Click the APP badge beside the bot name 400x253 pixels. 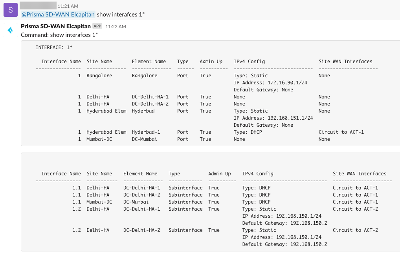point(97,26)
